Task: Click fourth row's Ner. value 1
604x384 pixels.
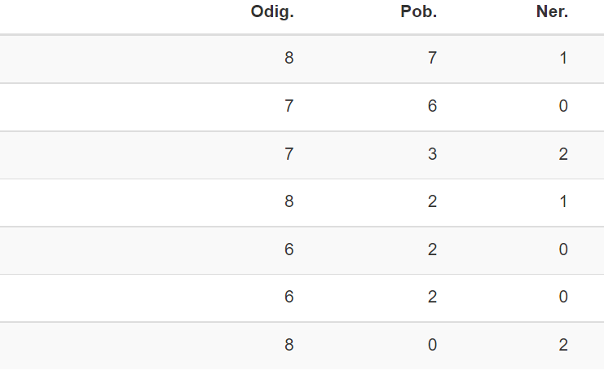Action: coord(563,201)
